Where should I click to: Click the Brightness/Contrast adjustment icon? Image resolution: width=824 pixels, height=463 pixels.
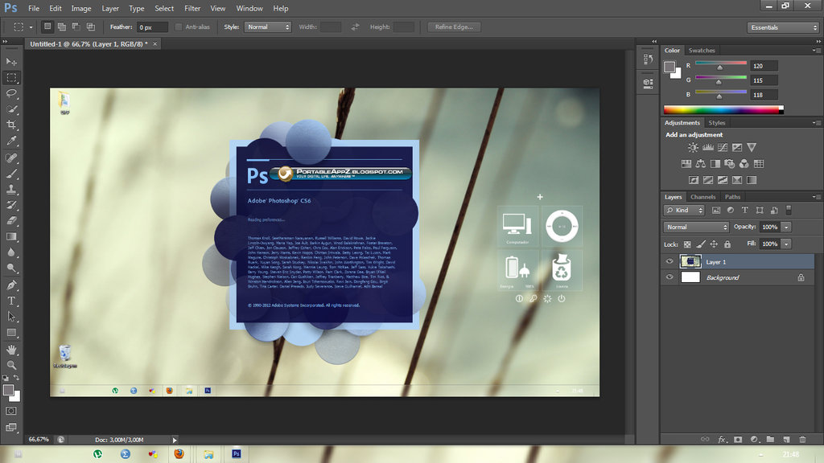pyautogui.click(x=694, y=147)
